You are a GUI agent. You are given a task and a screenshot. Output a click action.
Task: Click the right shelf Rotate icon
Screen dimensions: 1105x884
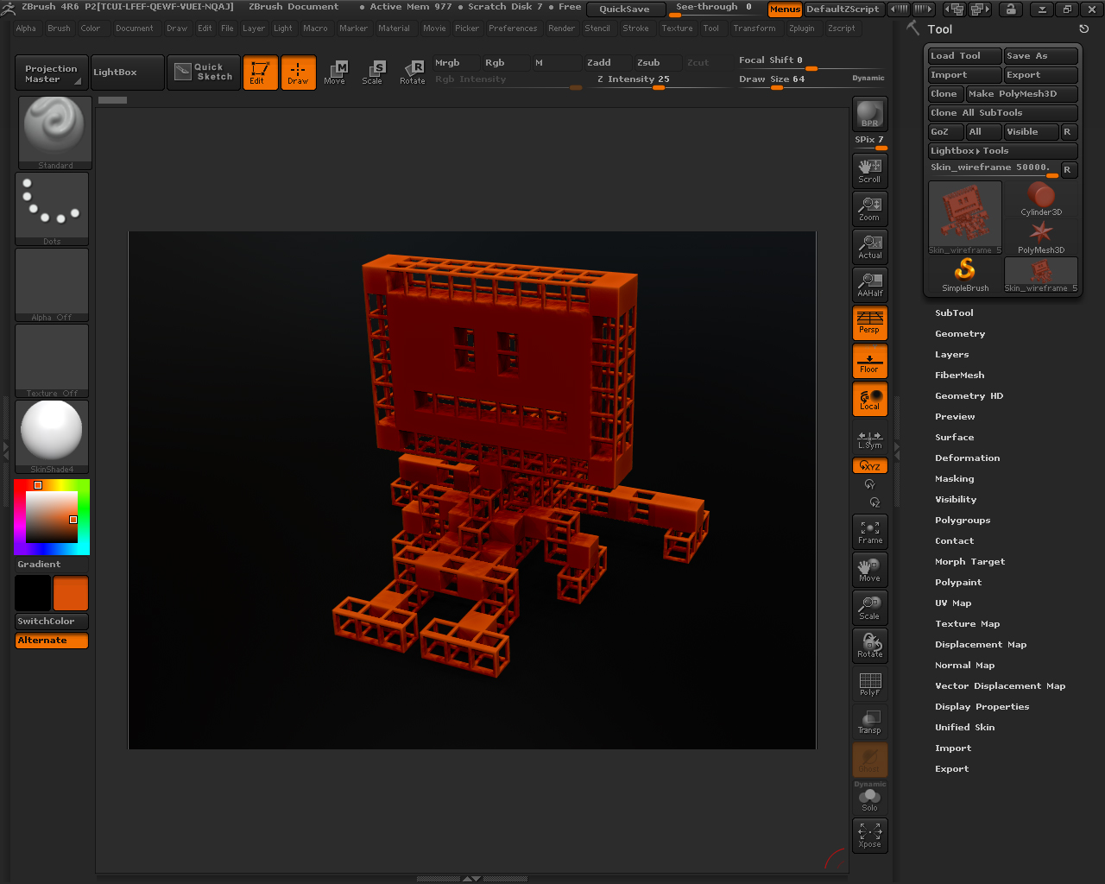pos(869,644)
